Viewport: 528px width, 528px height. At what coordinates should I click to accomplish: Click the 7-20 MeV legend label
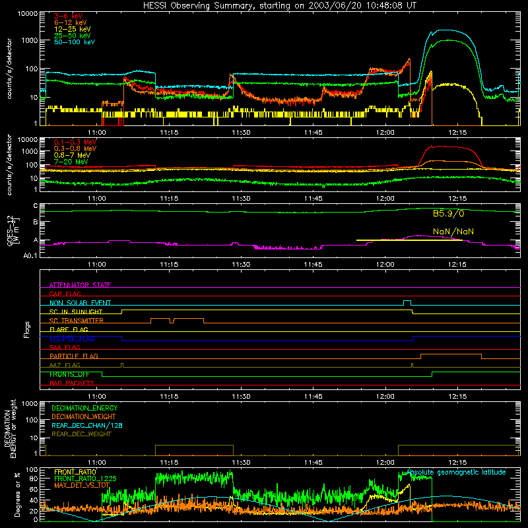coord(71,162)
